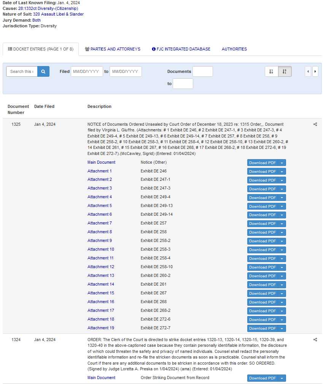Expand download options for Exhibit DE 257
Image resolution: width=326 pixels, height=384 pixels.
[282, 224]
